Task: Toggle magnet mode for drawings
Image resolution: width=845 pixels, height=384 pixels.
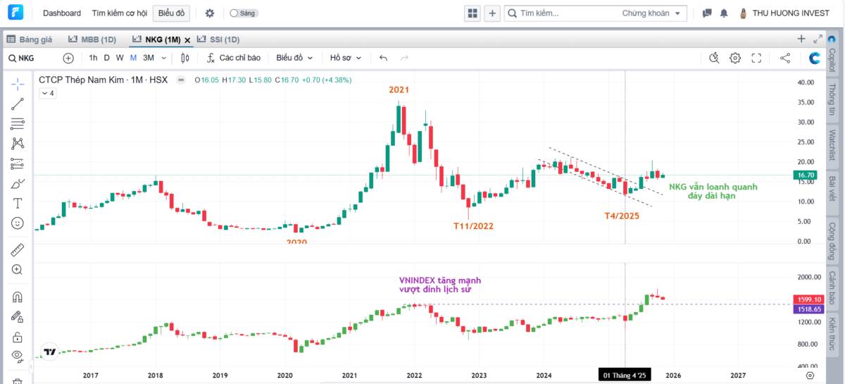Action: (18, 297)
